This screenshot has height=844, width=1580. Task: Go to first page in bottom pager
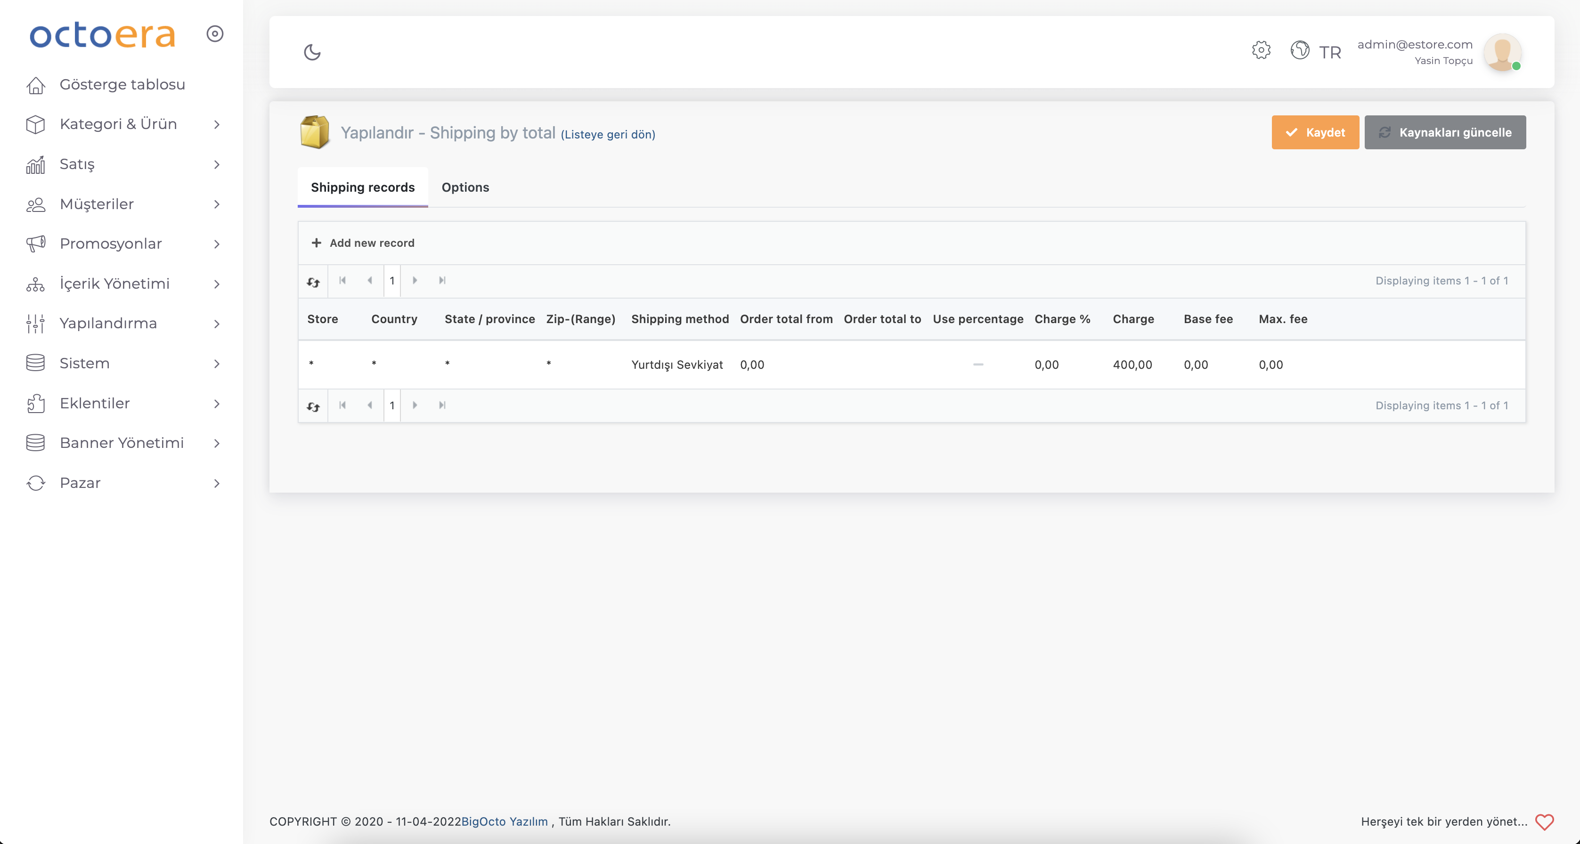[343, 405]
